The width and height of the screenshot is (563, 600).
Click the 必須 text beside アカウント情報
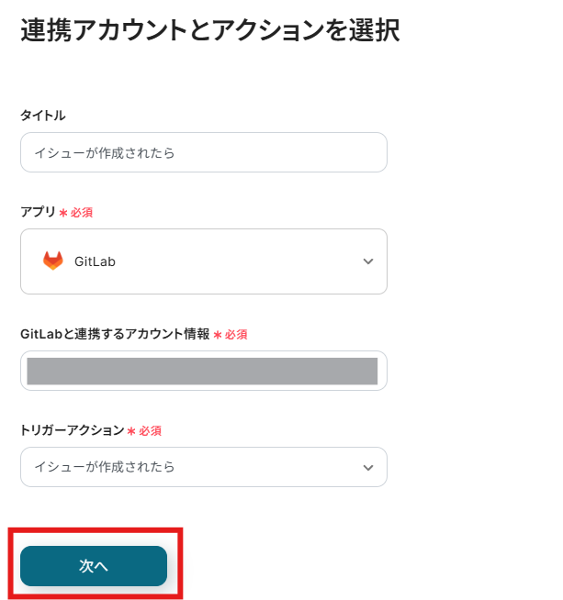(236, 335)
